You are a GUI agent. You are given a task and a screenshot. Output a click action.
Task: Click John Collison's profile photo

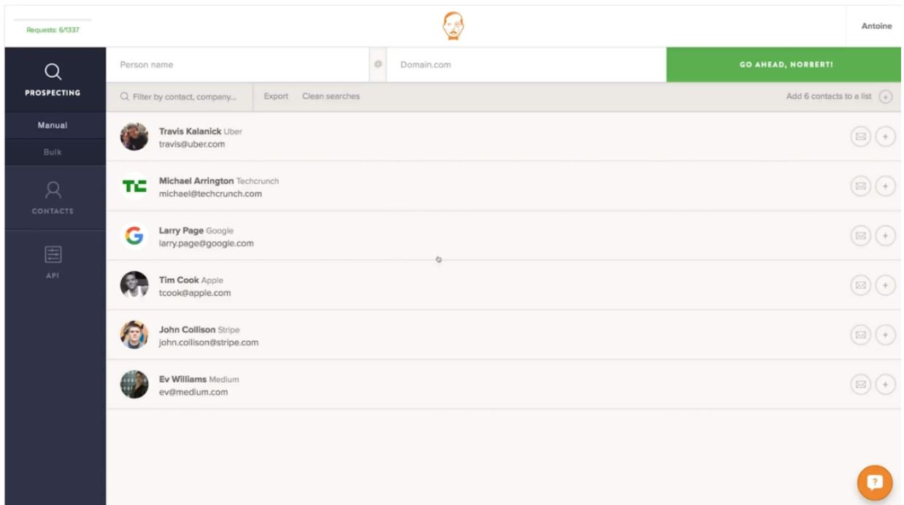(x=134, y=335)
